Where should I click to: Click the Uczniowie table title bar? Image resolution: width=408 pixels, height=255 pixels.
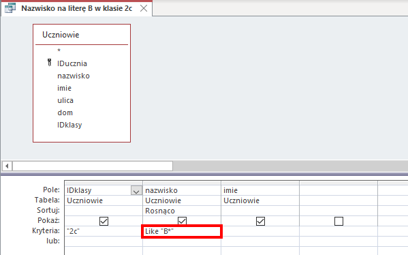click(x=82, y=35)
